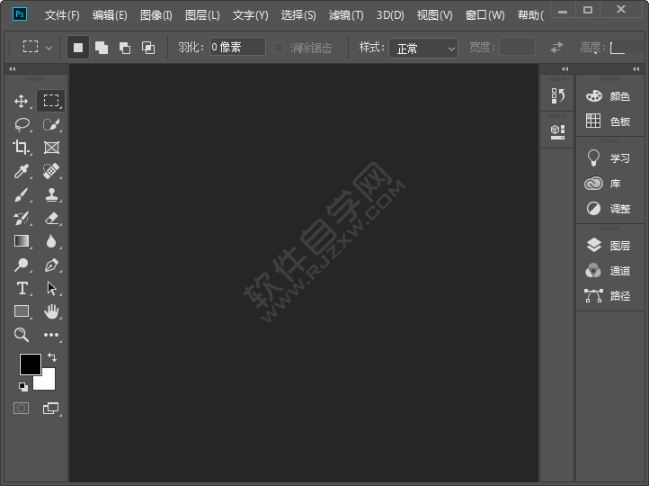Select the Move tool

(x=22, y=101)
